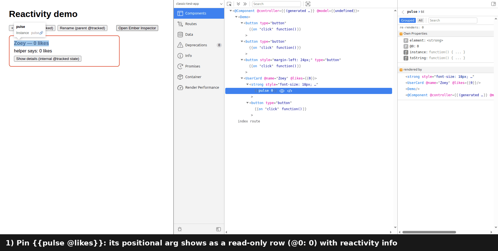This screenshot has width=498, height=251.
Task: Click the Render Performance gauge icon
Action: click(x=180, y=88)
